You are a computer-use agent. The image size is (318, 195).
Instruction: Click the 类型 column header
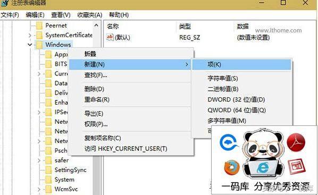pyautogui.click(x=185, y=27)
